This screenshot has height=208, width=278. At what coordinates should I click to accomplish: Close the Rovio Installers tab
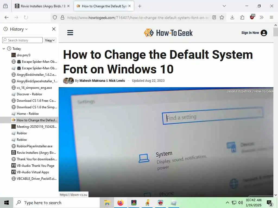tap(68, 6)
